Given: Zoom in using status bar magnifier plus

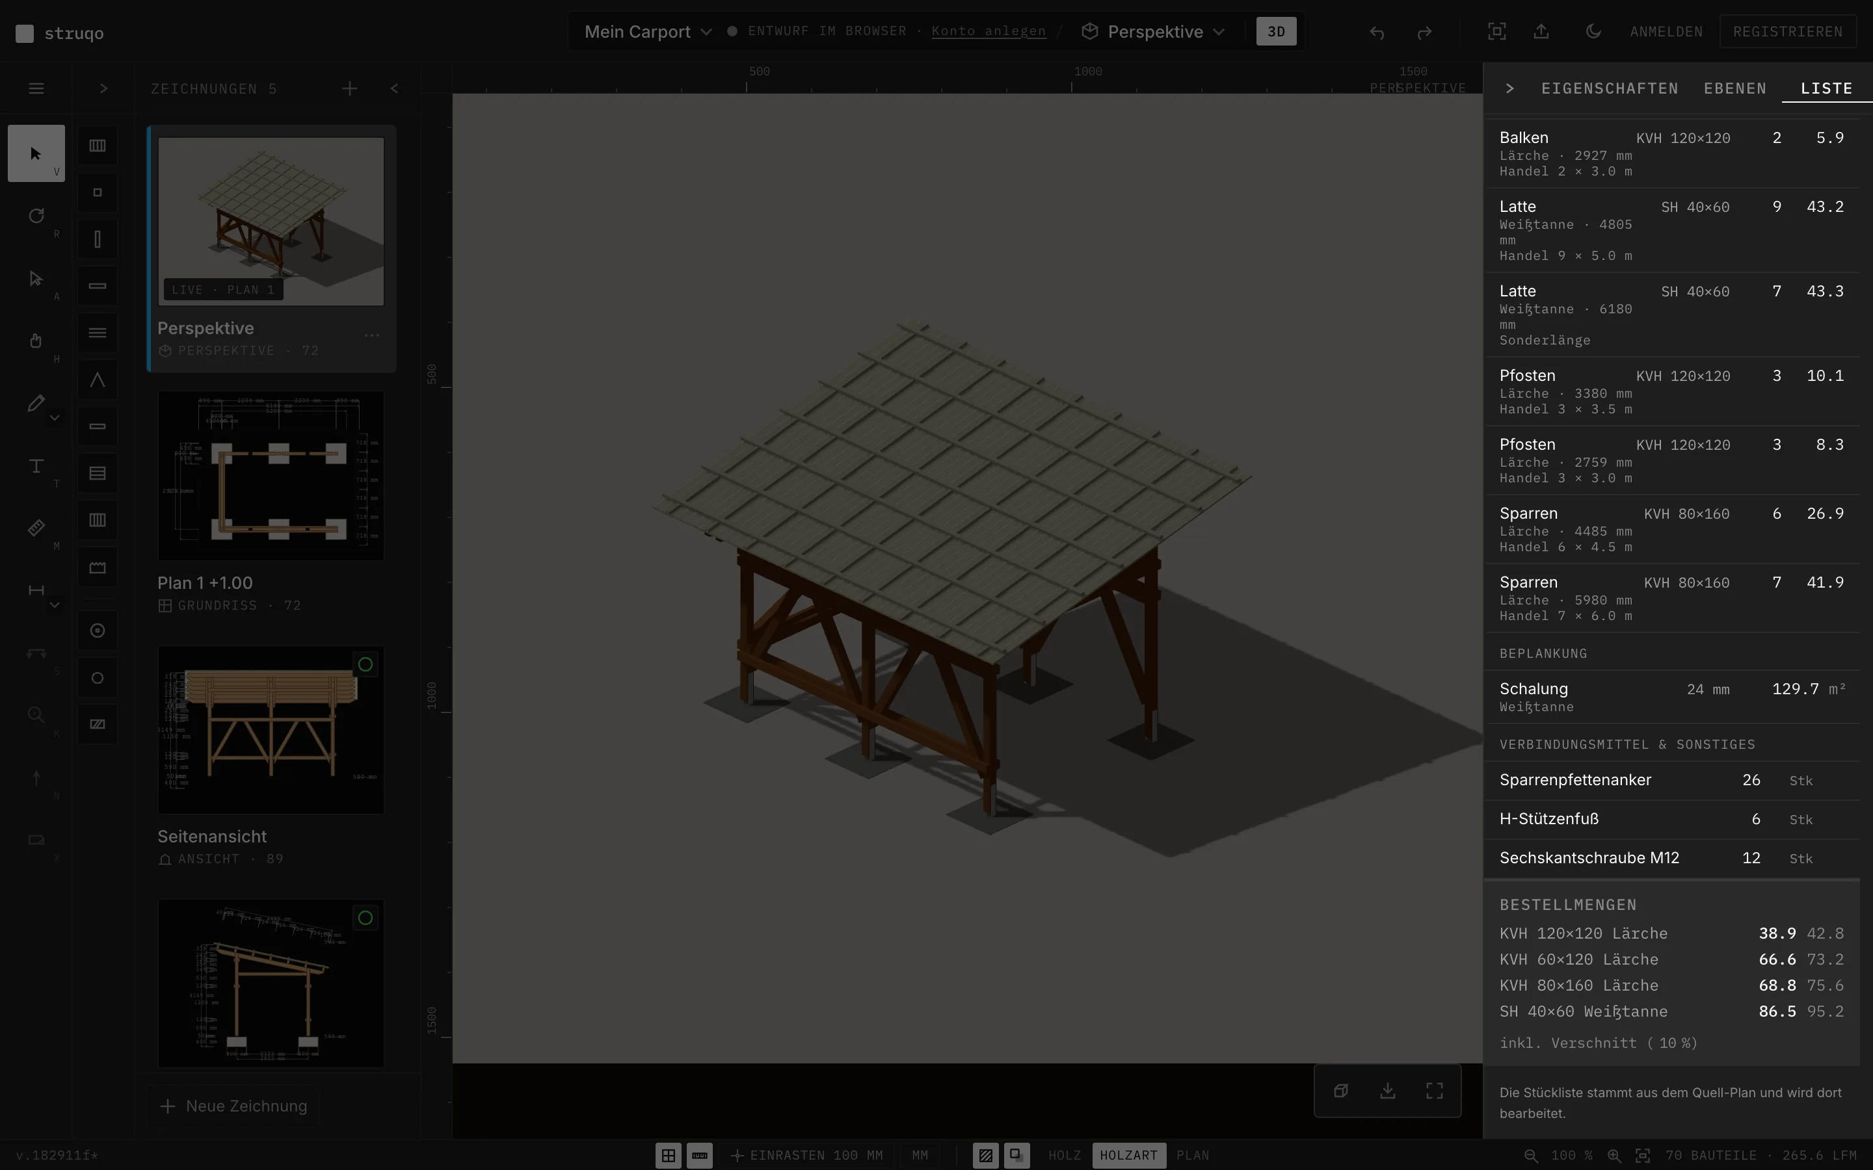Looking at the screenshot, I should (1614, 1155).
